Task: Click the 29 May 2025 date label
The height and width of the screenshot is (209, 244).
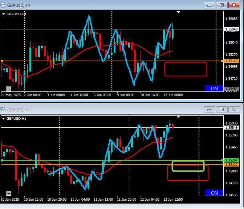Action: click(x=11, y=95)
